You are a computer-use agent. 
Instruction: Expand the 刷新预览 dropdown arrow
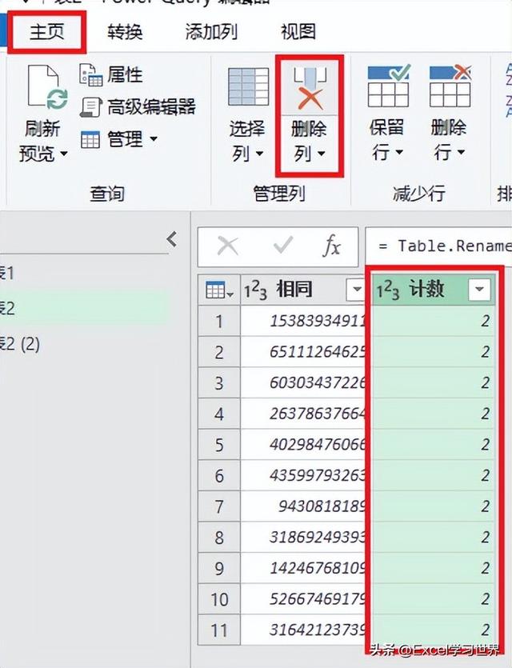[64, 154]
